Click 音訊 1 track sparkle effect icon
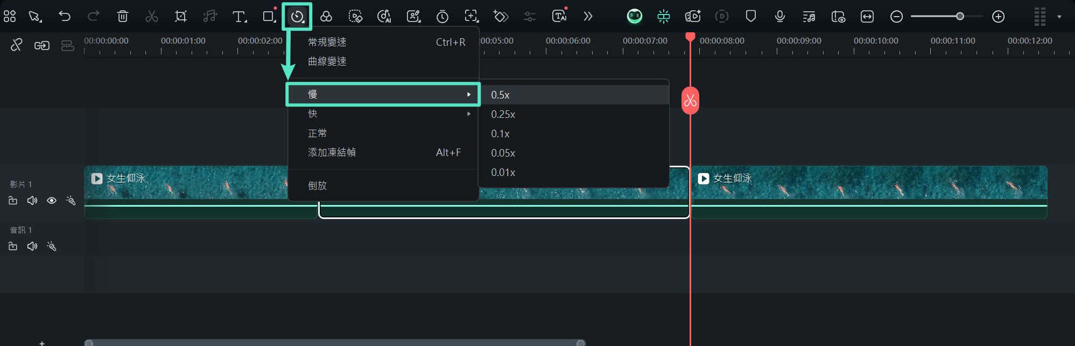The height and width of the screenshot is (346, 1075). (x=51, y=246)
